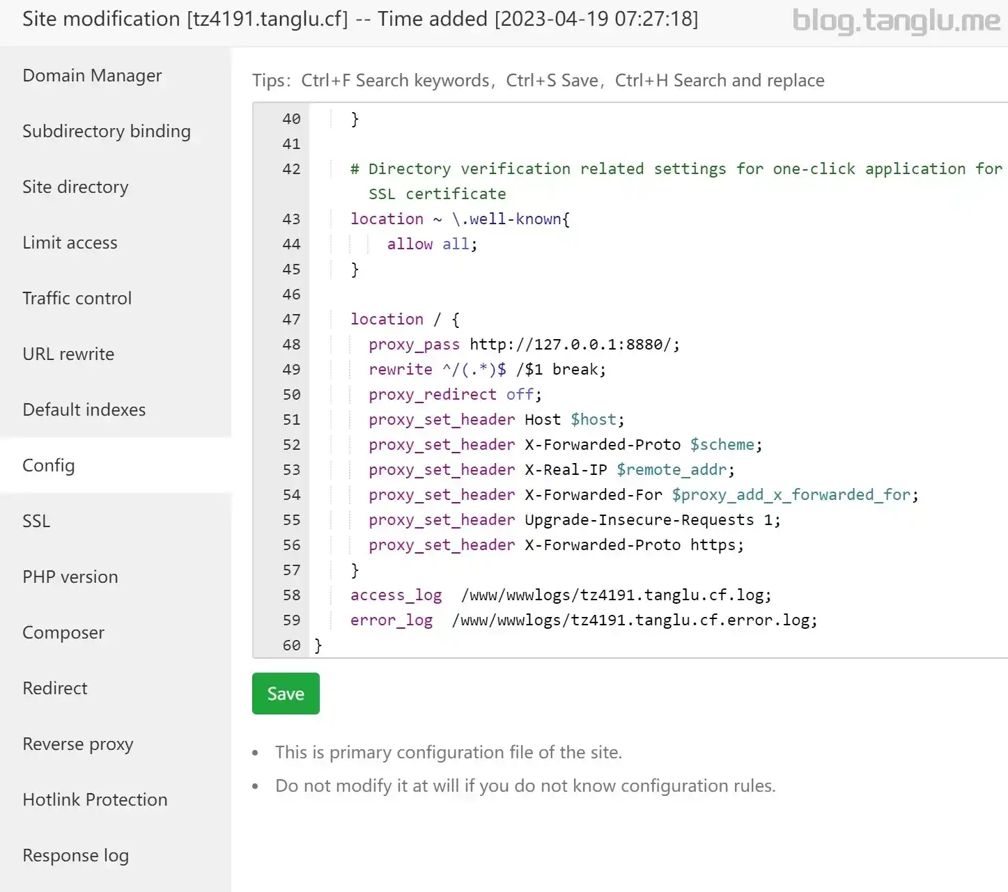Select the Site directory tab
This screenshot has height=892, width=1008.
click(75, 187)
